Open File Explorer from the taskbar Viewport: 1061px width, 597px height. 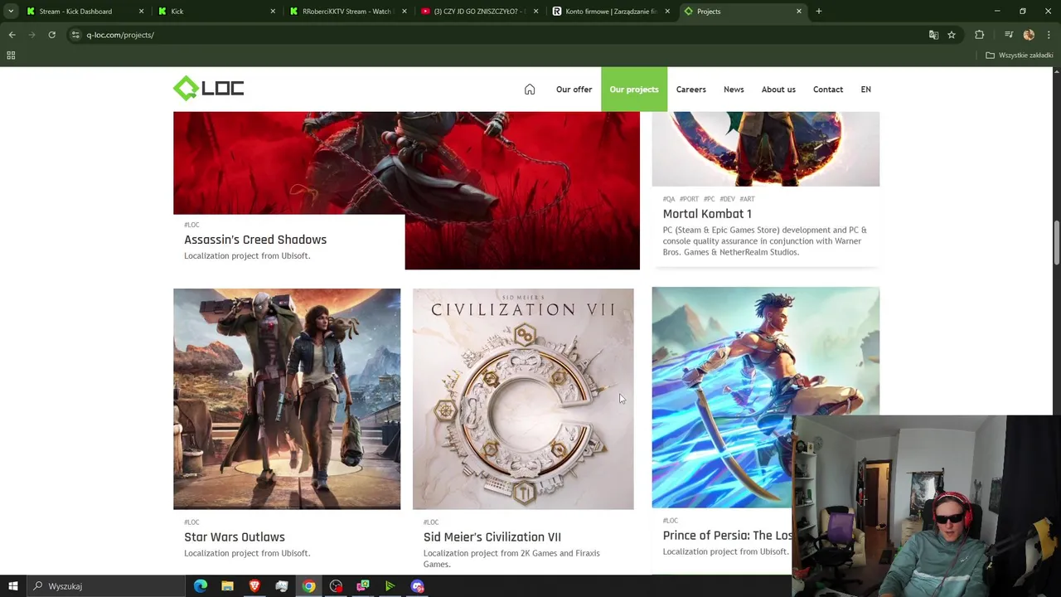[x=227, y=586]
